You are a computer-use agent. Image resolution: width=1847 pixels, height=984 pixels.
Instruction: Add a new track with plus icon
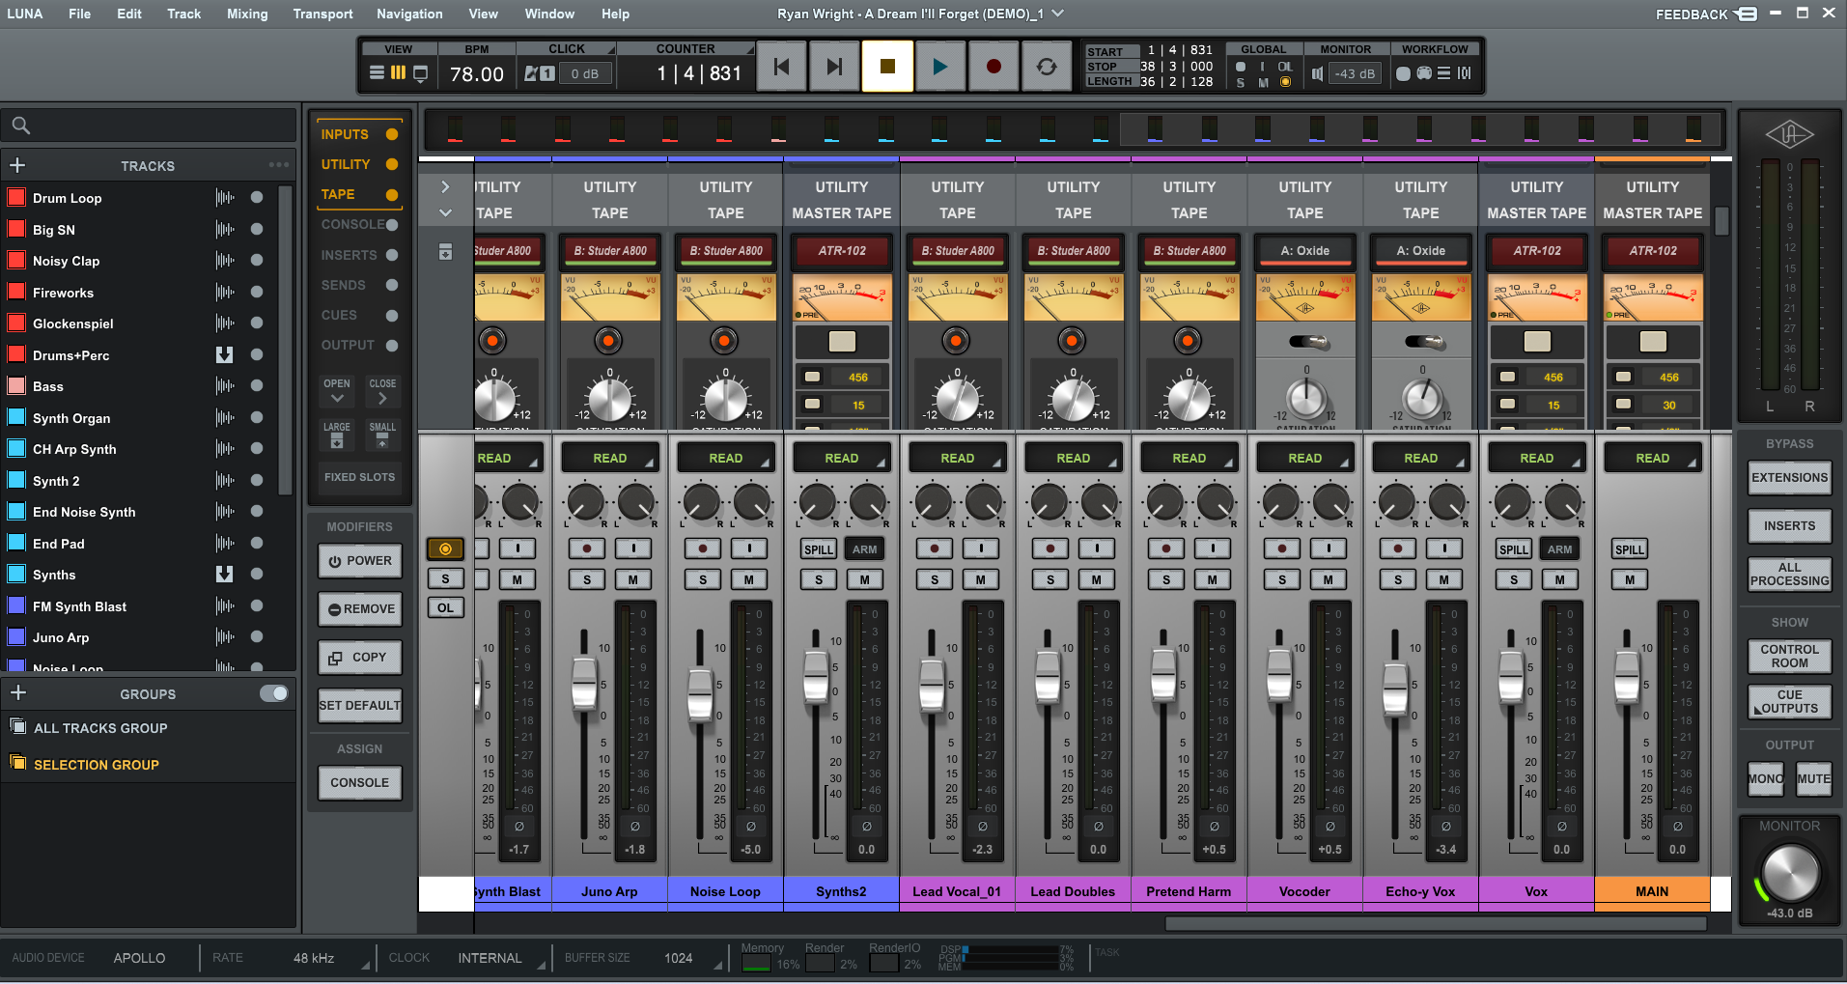click(17, 165)
